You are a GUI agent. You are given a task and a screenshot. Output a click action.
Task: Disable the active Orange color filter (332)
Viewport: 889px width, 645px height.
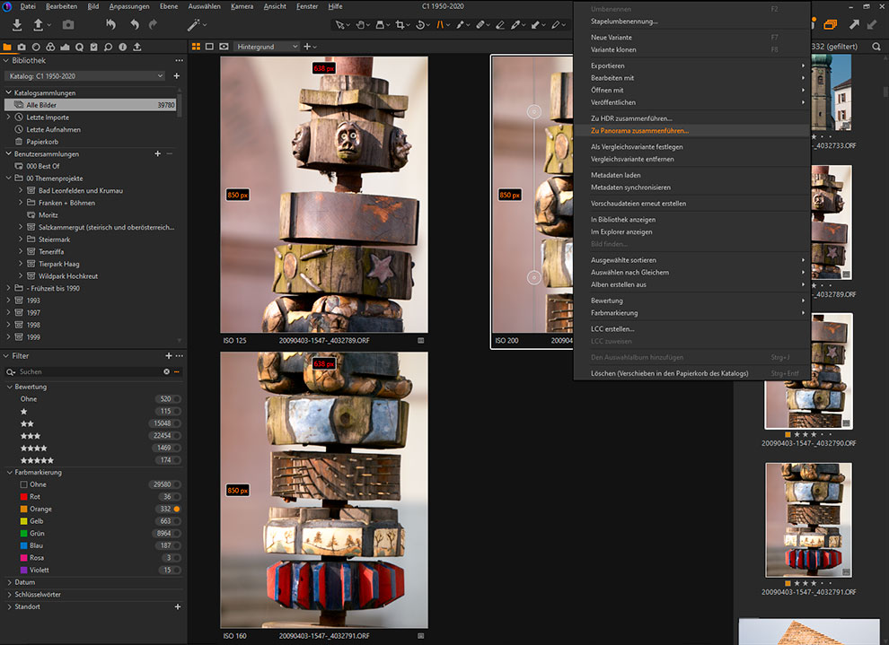click(x=177, y=509)
